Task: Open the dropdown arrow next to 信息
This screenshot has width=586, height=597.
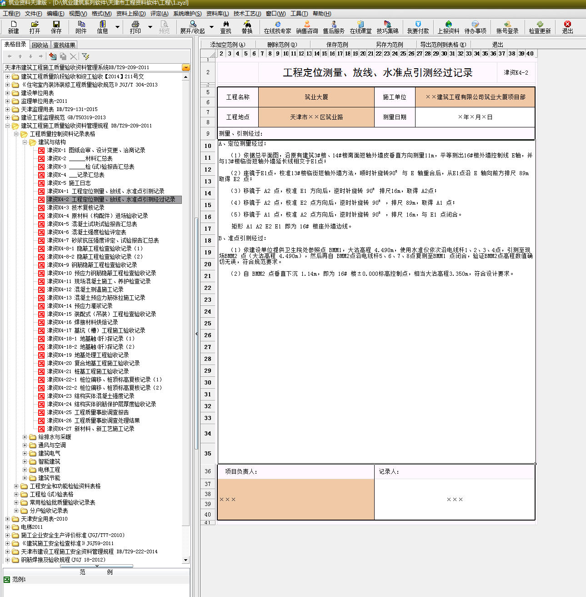Action: (117, 27)
